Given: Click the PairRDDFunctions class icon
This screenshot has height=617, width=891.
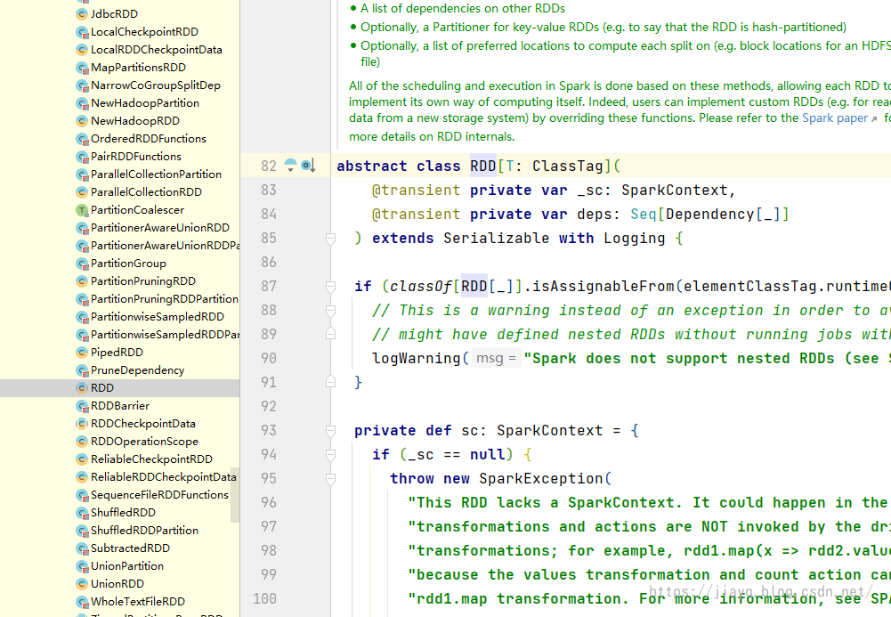Looking at the screenshot, I should [83, 157].
